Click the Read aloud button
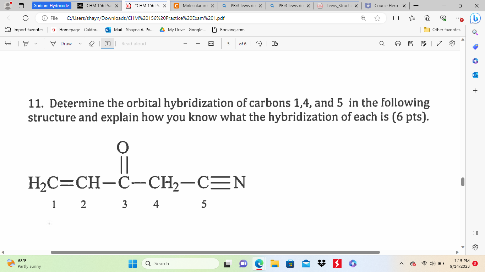This screenshot has width=485, height=272. tap(133, 44)
